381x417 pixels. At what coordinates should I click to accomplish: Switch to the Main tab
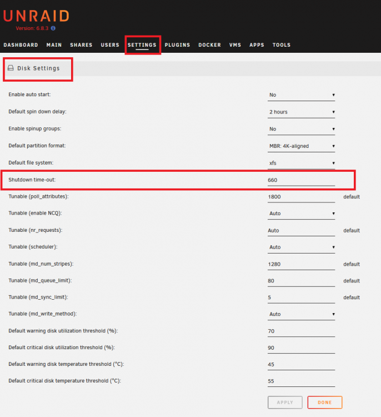coord(54,45)
